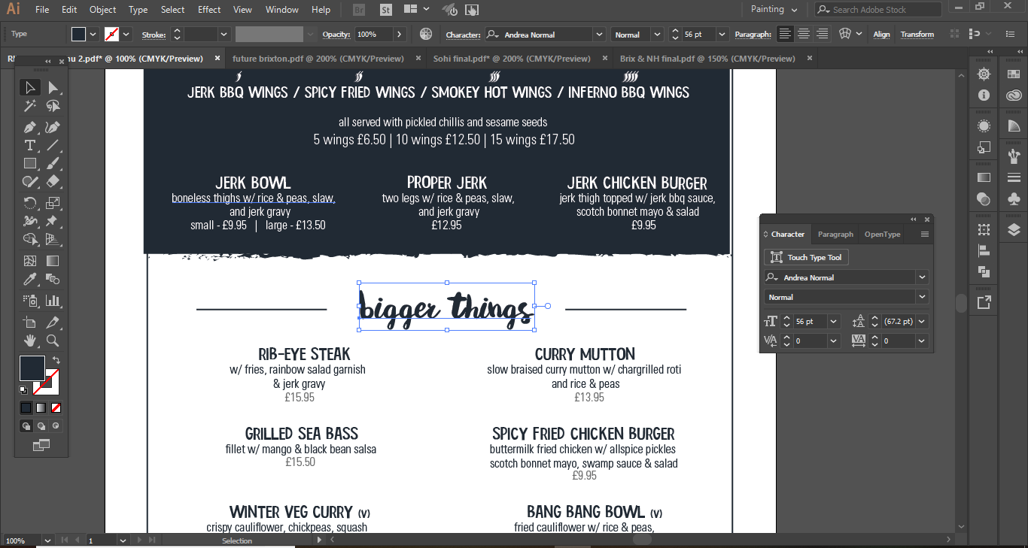Enable Draw Inside mode
Image resolution: width=1028 pixels, height=548 pixels.
56,426
